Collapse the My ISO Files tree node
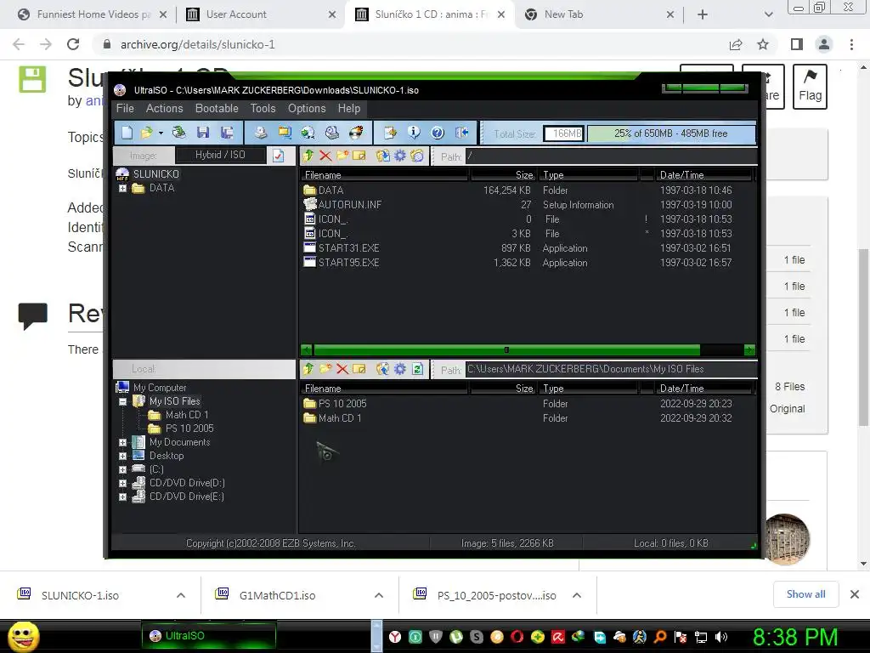Viewport: 870px width, 653px height. (x=122, y=401)
